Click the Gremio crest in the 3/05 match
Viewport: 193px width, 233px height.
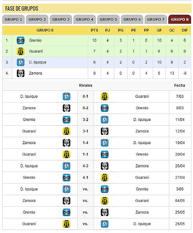[x=105, y=189]
